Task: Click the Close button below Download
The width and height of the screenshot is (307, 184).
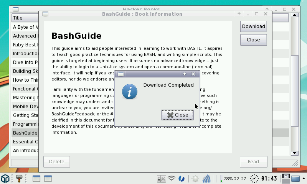Action: (253, 40)
